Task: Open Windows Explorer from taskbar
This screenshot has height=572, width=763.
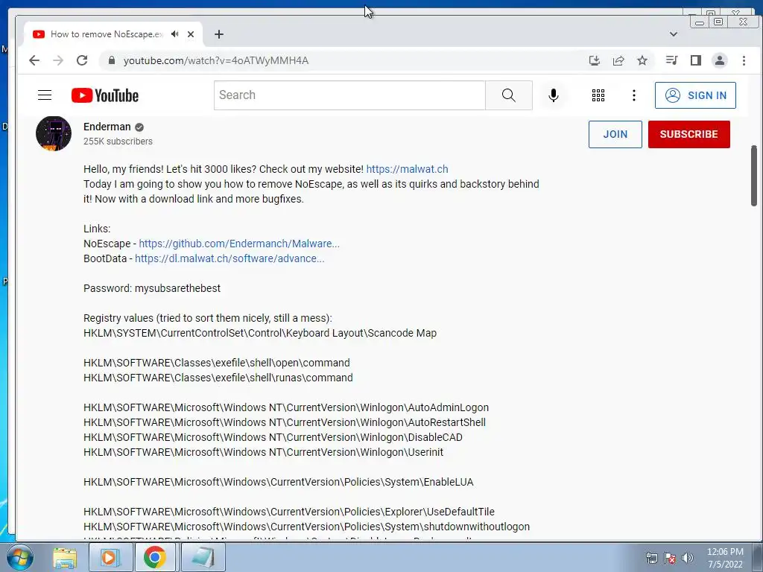Action: pyautogui.click(x=65, y=557)
